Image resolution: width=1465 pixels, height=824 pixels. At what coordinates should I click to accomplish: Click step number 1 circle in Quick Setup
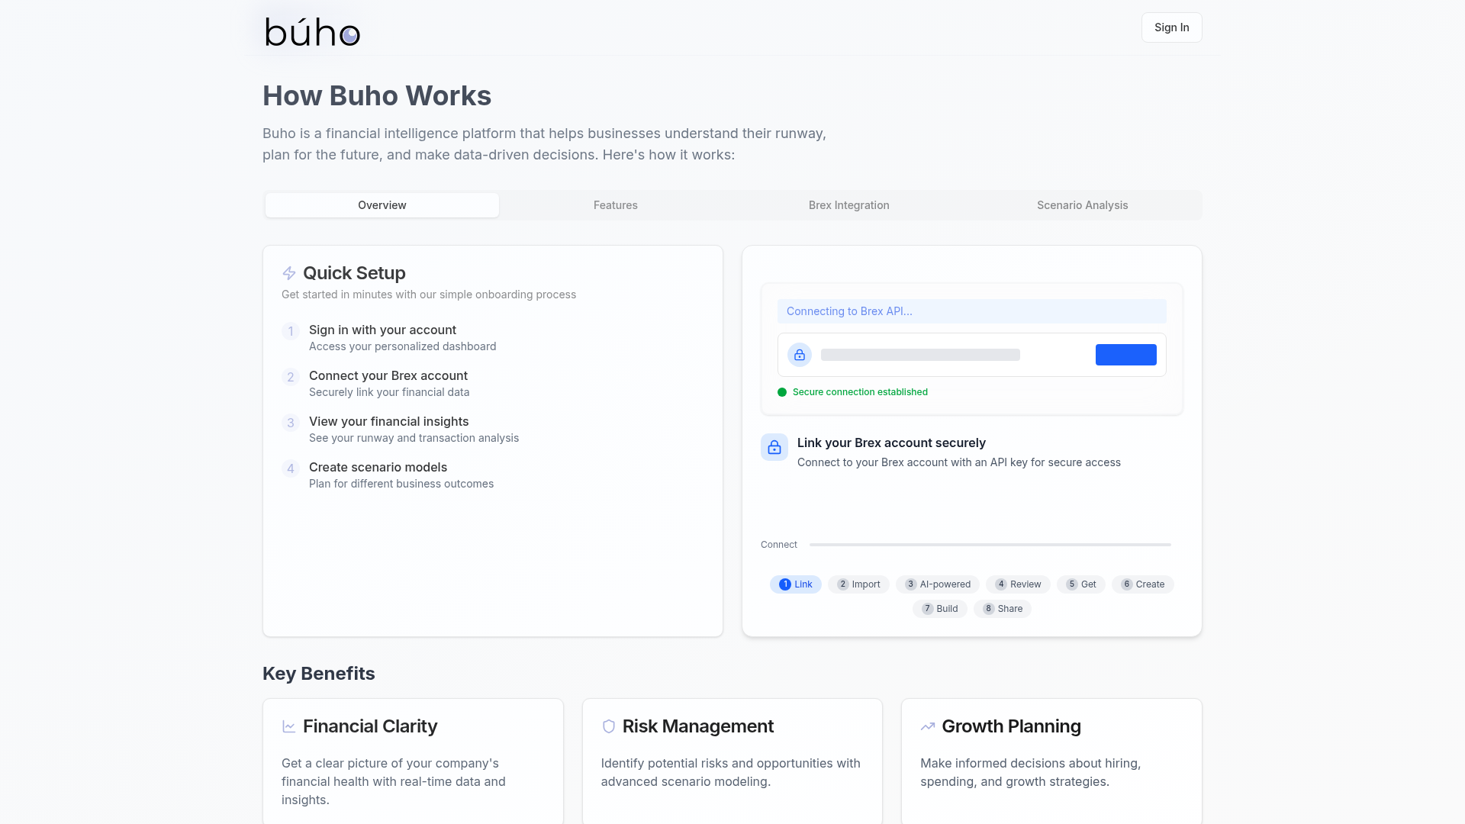tap(291, 331)
